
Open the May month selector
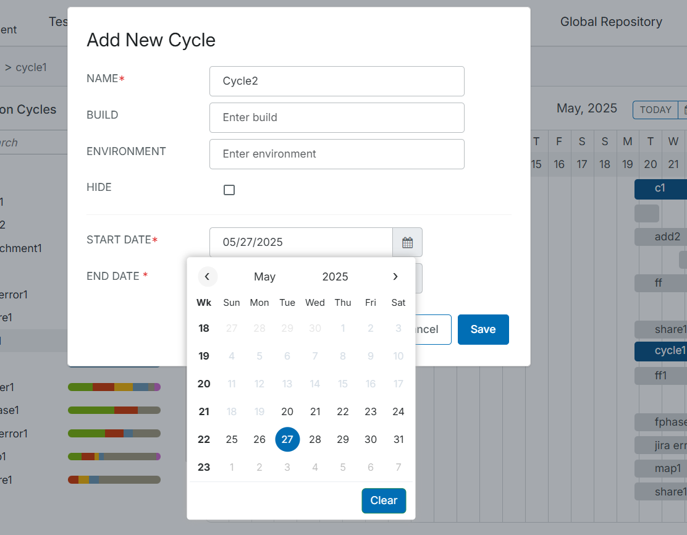[x=264, y=277]
